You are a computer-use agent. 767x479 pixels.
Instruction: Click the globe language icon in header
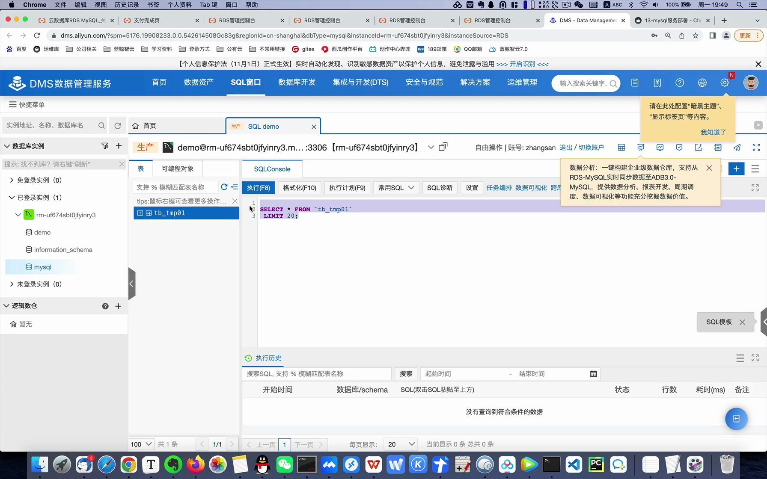(702, 83)
